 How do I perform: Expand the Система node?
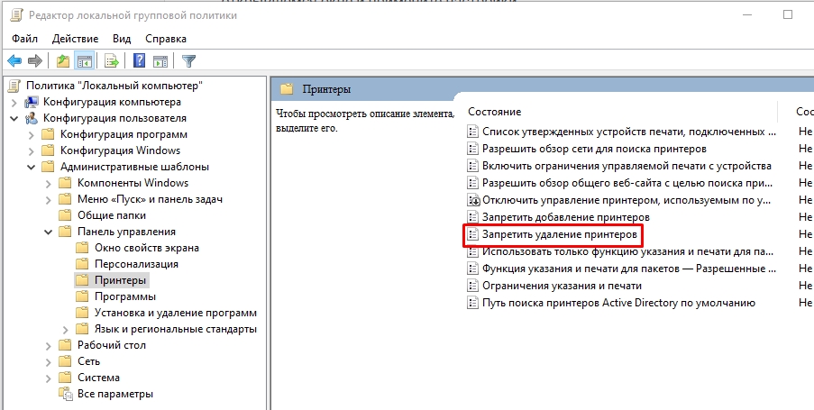click(49, 378)
